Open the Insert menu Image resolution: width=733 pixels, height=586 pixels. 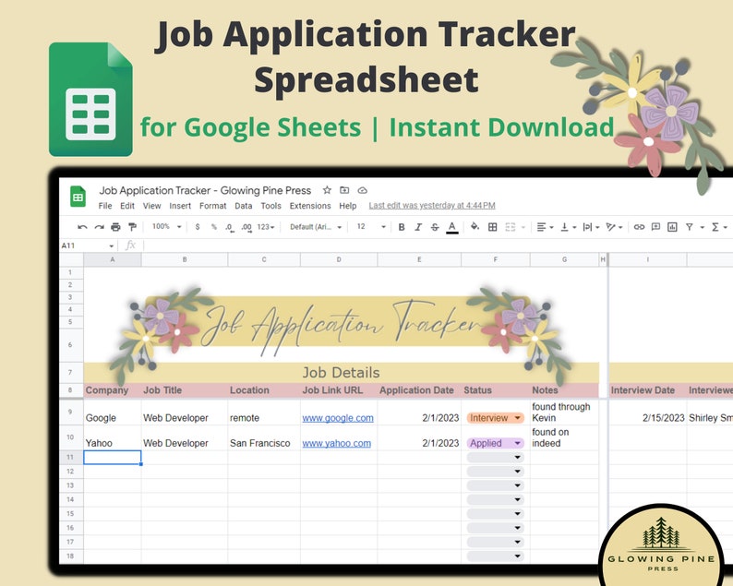[x=180, y=206]
